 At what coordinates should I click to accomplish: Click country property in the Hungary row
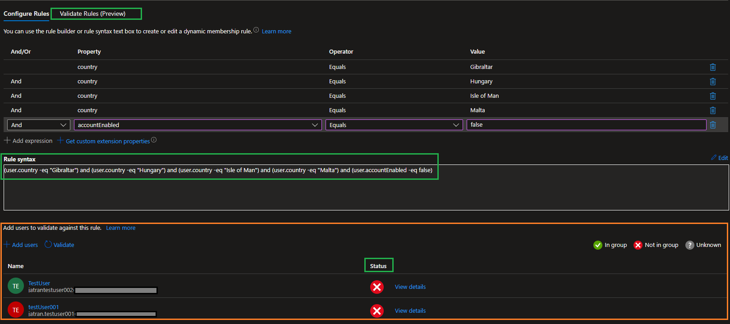(87, 81)
